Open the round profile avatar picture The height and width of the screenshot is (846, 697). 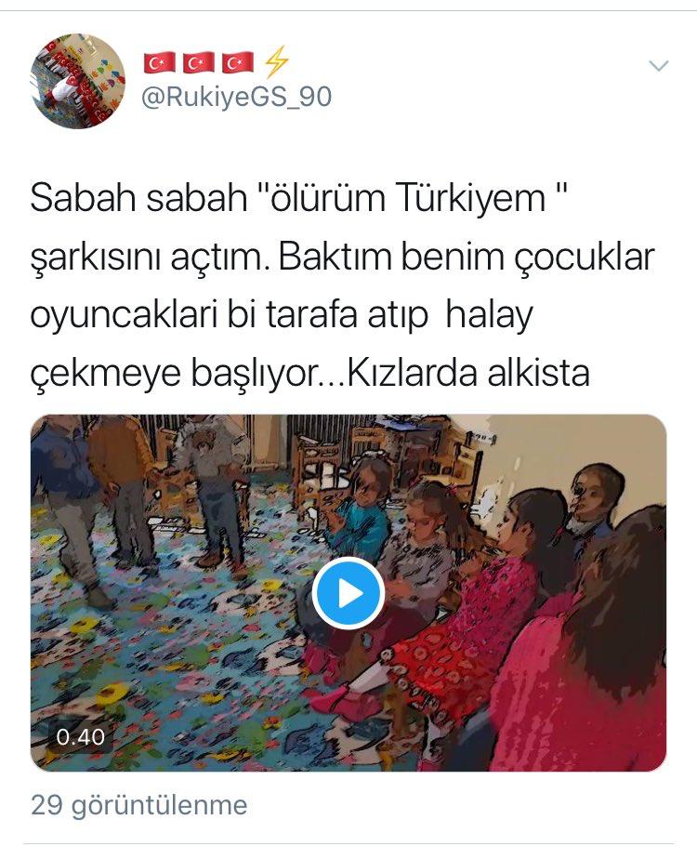78,81
